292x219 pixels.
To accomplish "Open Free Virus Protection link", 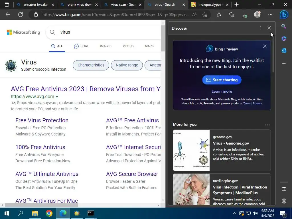I will tap(42, 120).
